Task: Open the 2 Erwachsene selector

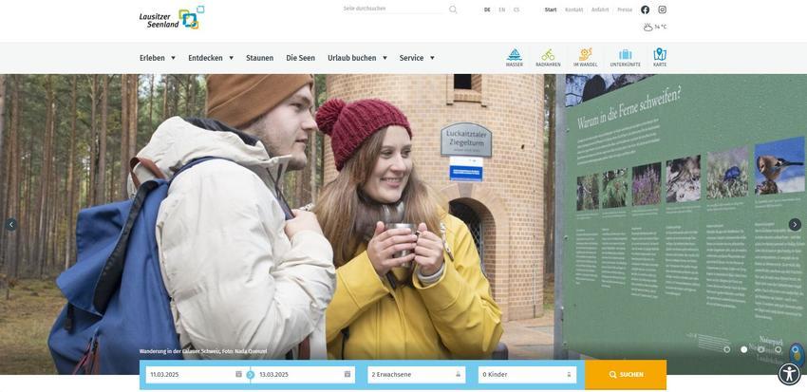Action: click(x=416, y=375)
